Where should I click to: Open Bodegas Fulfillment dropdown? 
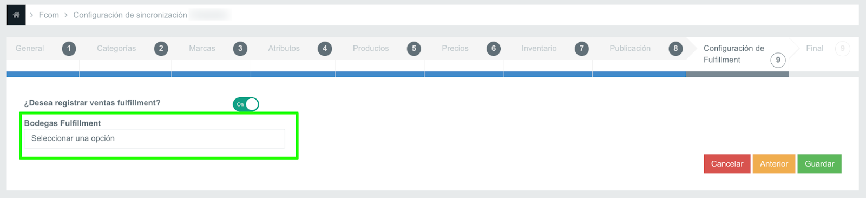(x=154, y=138)
